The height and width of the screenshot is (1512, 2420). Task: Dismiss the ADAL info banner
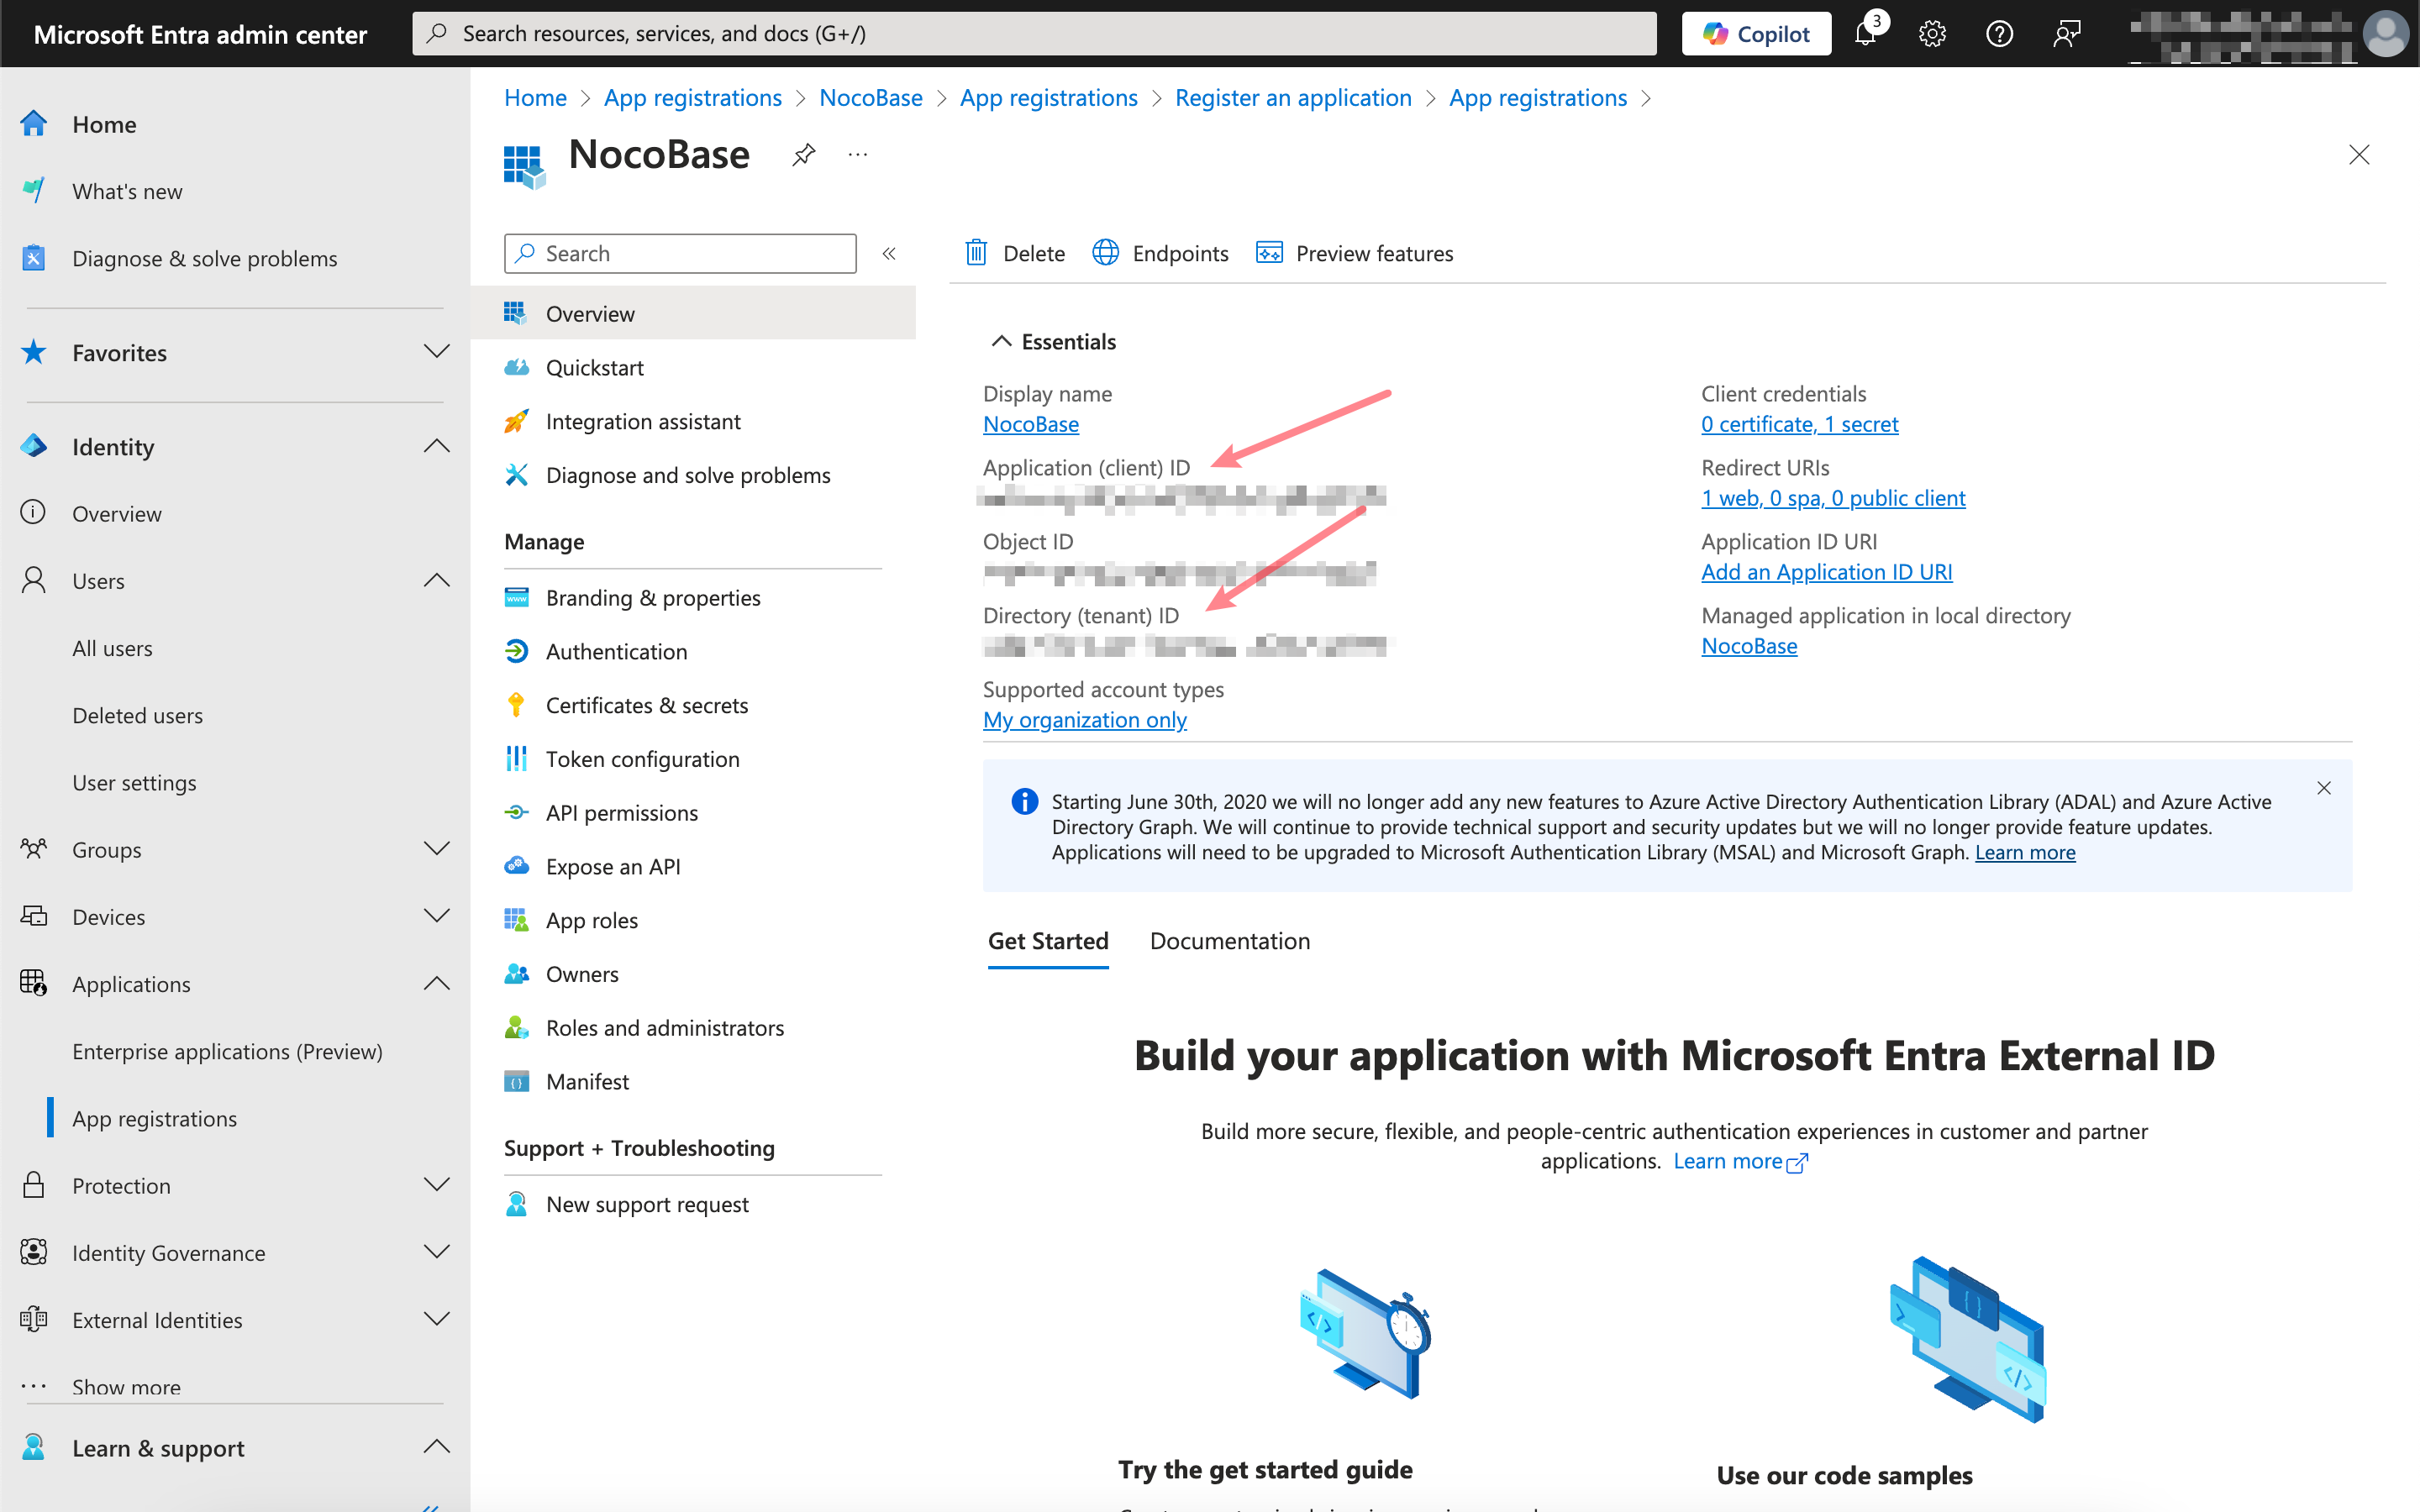pos(2323,788)
